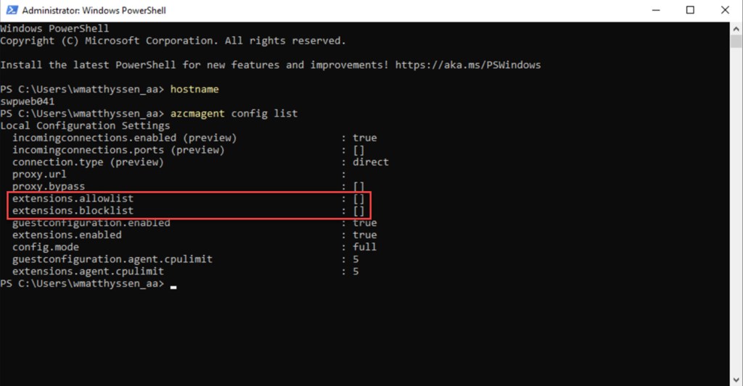Maximize the PowerShell window
Image resolution: width=743 pixels, height=386 pixels.
click(689, 11)
